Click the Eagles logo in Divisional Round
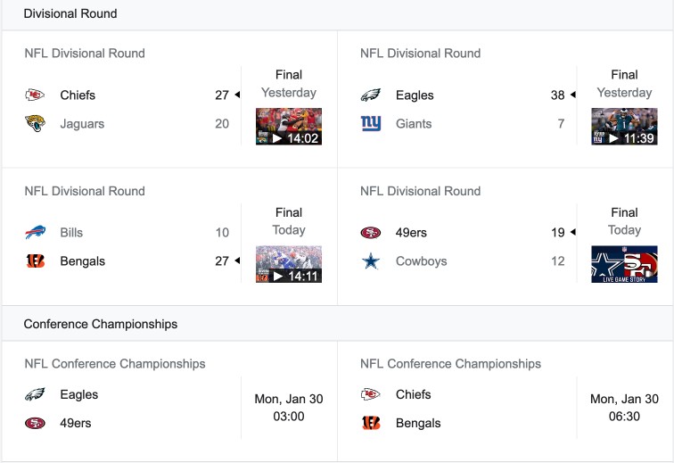Screen dimensions: 674x463 [371, 95]
